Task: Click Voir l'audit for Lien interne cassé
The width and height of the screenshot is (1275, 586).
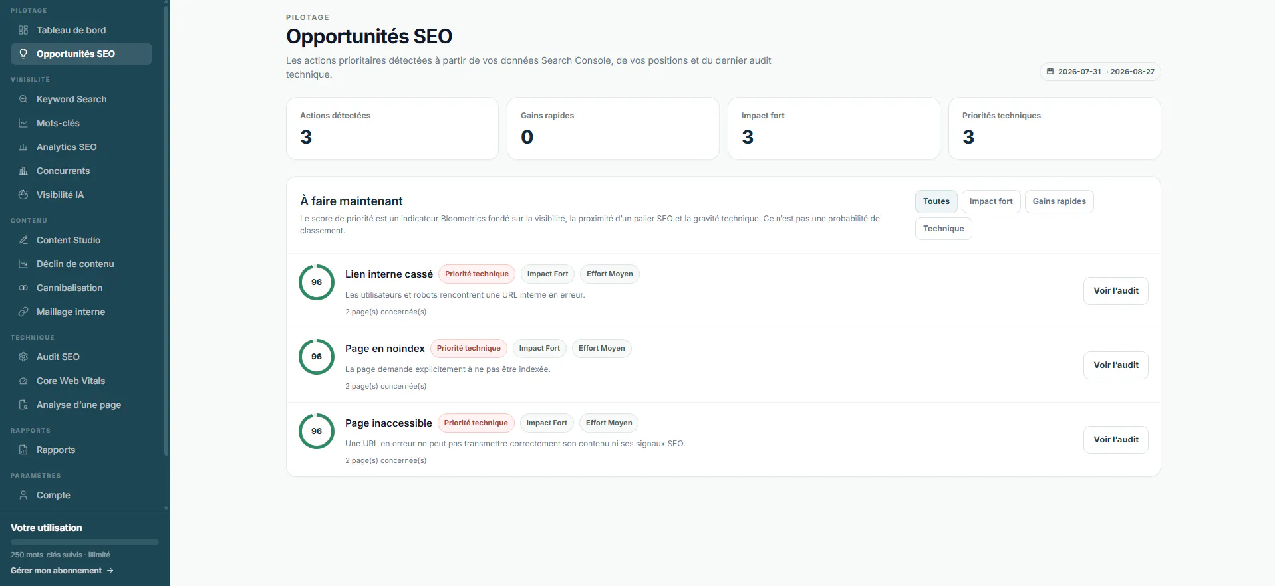Action: [1116, 291]
